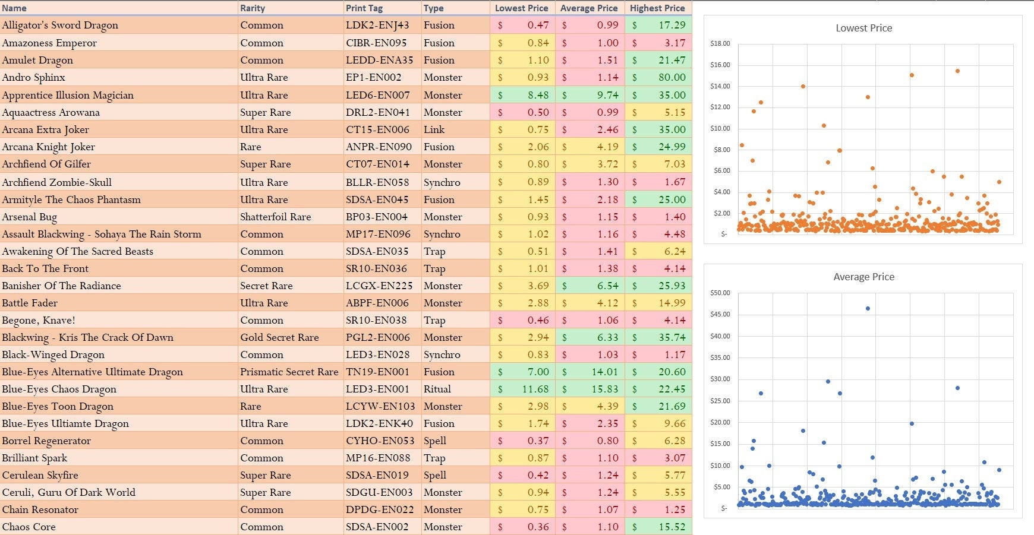Select highest price 35.74 cell

coord(658,337)
